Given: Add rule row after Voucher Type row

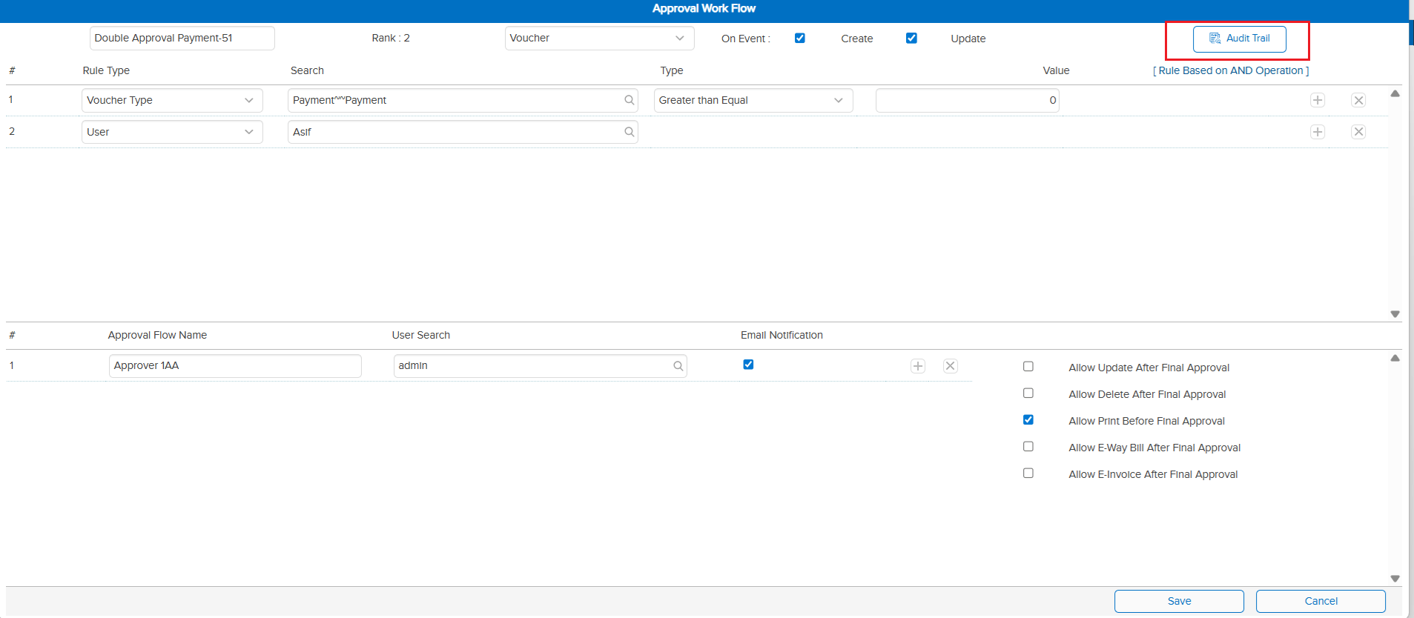Looking at the screenshot, I should [1318, 100].
